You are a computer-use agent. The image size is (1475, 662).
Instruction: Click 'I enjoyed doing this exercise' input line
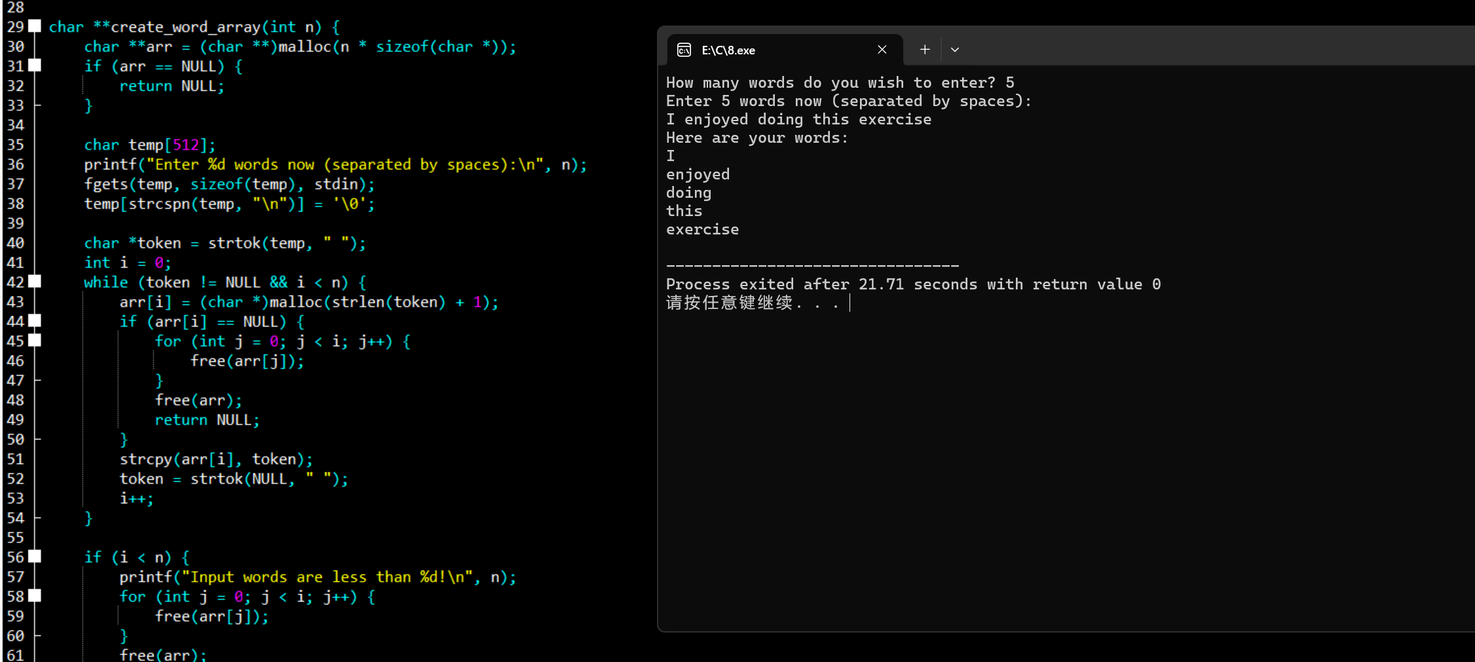[798, 119]
